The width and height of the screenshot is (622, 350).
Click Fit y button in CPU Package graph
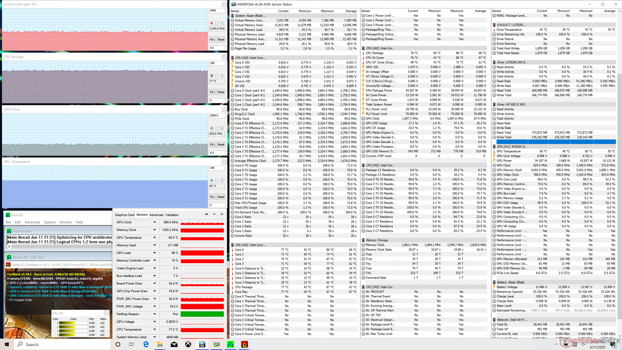point(213,92)
